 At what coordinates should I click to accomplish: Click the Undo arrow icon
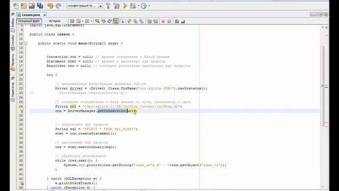(50, 6)
